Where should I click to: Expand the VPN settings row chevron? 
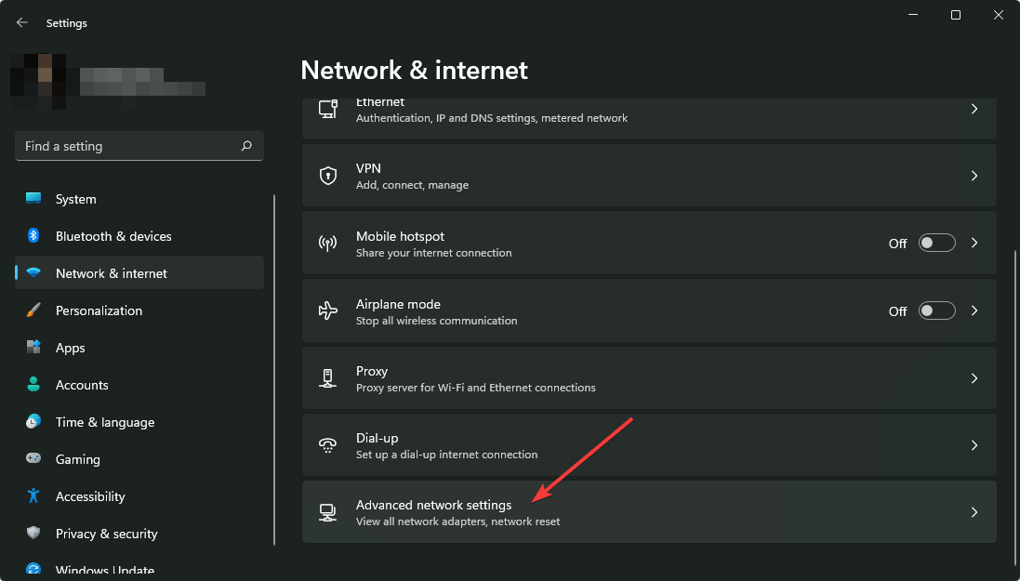(974, 175)
